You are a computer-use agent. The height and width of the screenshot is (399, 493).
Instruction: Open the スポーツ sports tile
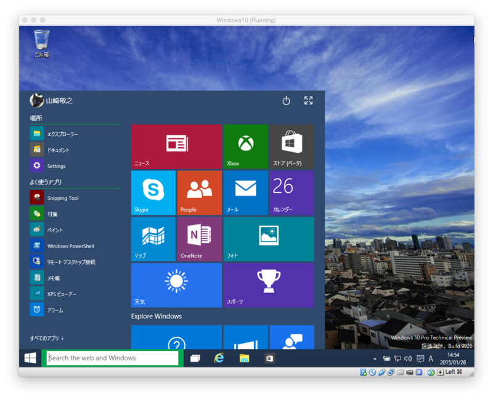point(269,285)
